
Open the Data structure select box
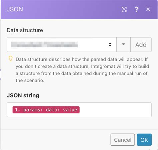62,45
